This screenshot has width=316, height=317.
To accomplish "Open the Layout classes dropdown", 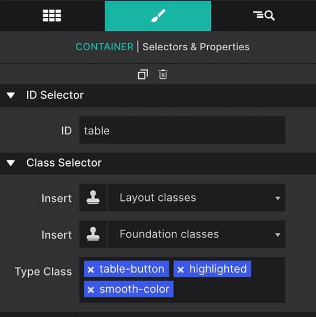I will (196, 198).
